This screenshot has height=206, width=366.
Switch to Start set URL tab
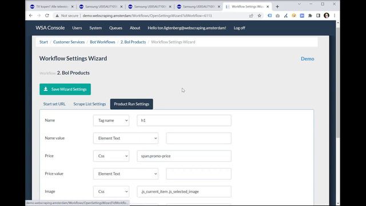coord(54,104)
